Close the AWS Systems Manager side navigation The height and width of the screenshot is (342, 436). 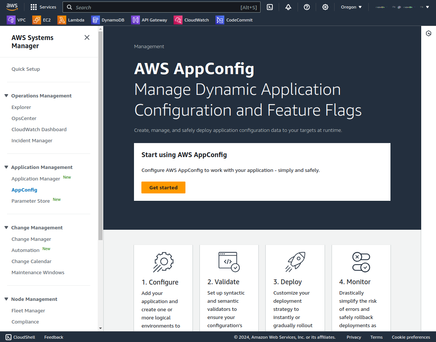pyautogui.click(x=87, y=37)
